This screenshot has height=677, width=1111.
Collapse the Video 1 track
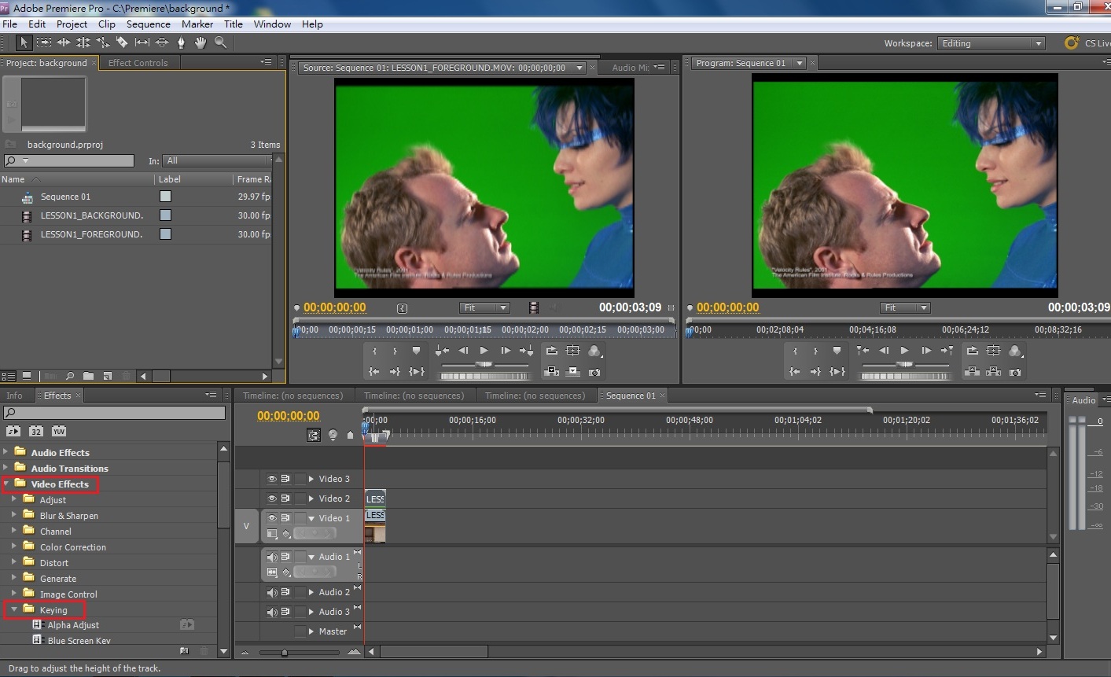(x=311, y=518)
